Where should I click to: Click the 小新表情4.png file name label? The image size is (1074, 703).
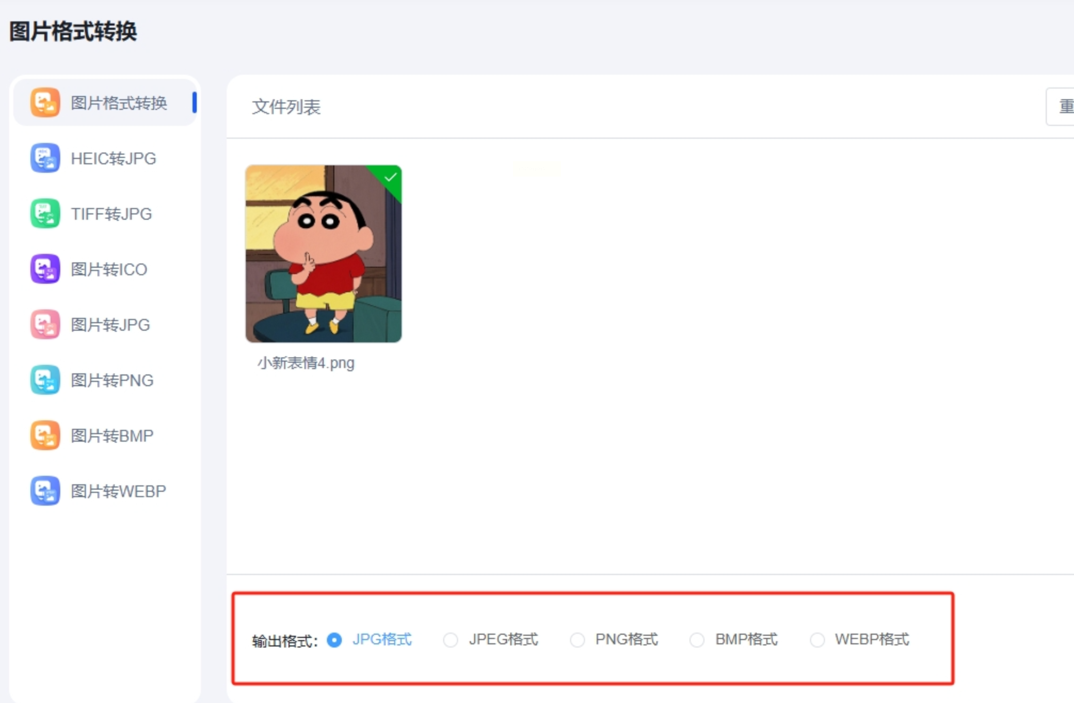pyautogui.click(x=306, y=363)
